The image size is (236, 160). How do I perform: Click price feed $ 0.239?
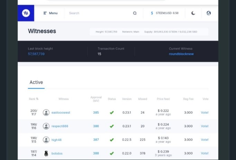click(163, 152)
